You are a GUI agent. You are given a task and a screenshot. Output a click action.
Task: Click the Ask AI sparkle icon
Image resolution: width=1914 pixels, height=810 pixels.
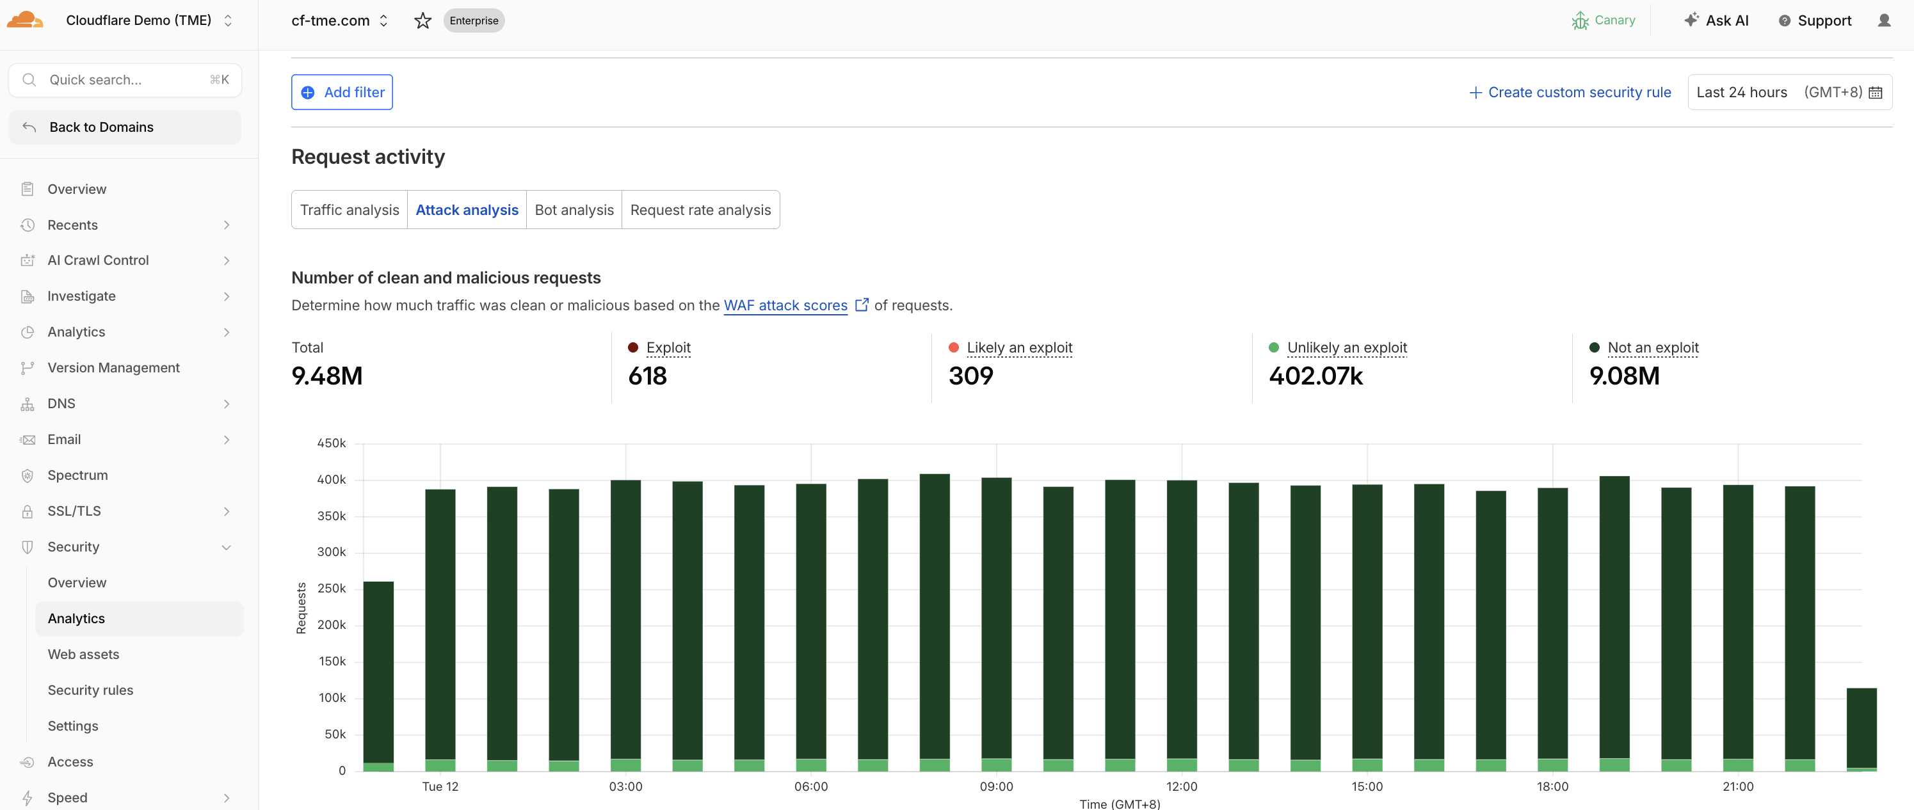point(1691,20)
